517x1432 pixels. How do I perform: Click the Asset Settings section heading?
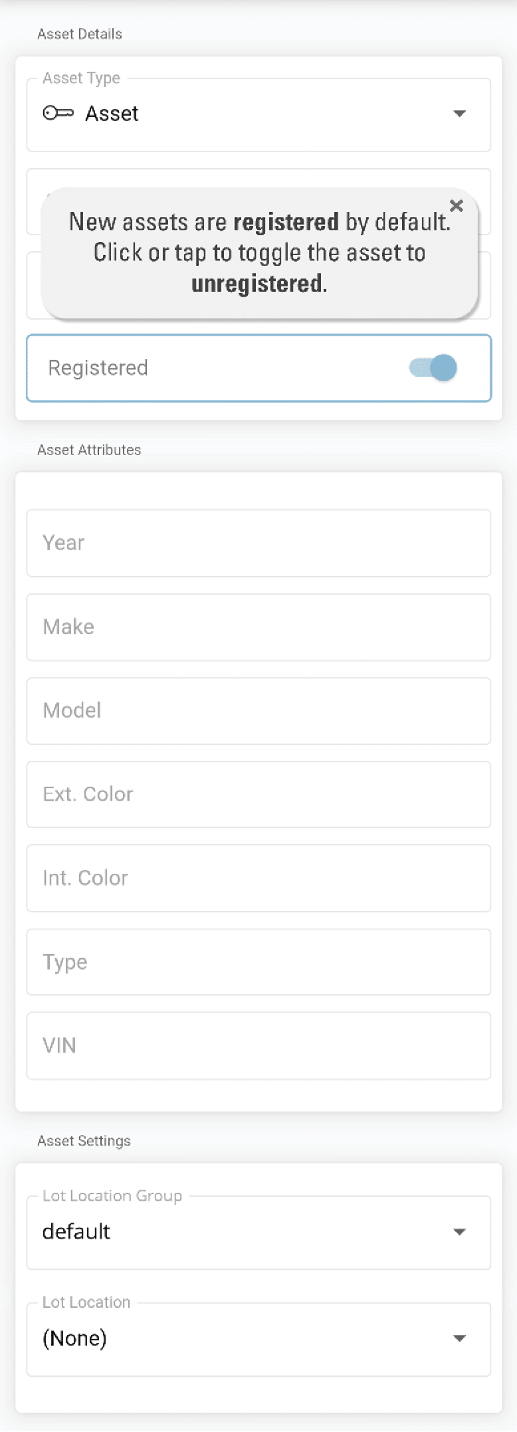coord(84,1141)
